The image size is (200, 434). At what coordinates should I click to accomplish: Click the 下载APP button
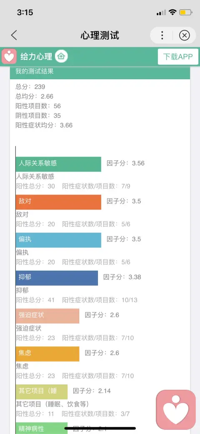tap(178, 57)
